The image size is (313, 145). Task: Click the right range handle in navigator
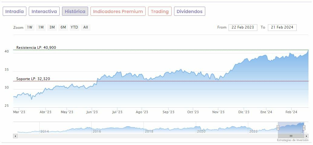coord(304,128)
